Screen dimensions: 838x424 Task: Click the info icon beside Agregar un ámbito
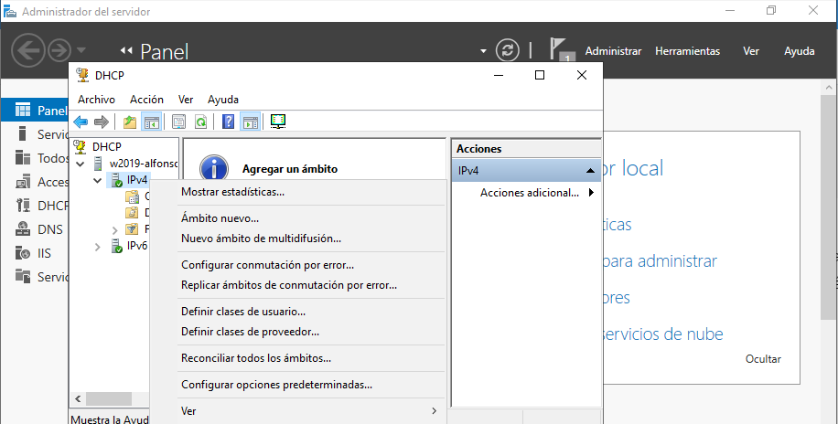click(x=214, y=167)
